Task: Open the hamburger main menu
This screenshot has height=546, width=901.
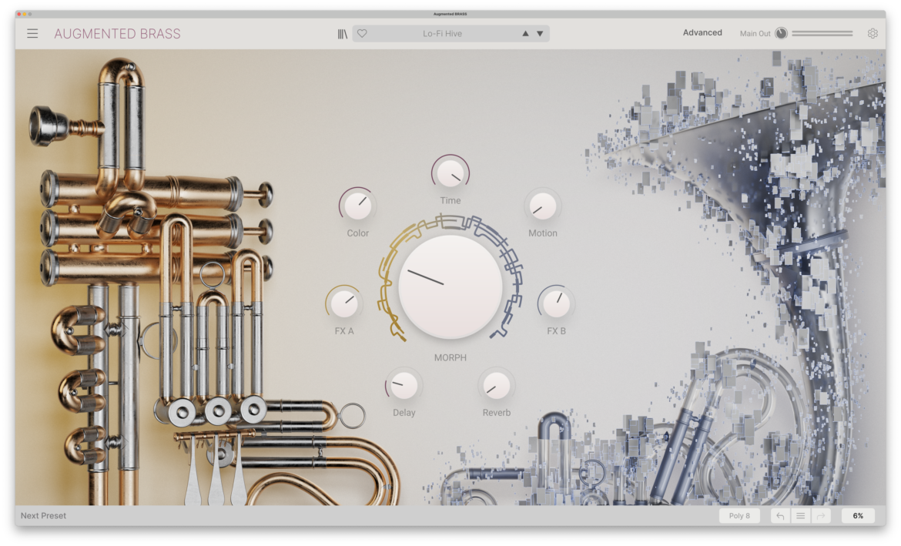Action: coord(32,34)
